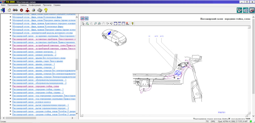This screenshot has height=123, width=255.
Task: Fit the diagram to window width
Action: click(124, 23)
